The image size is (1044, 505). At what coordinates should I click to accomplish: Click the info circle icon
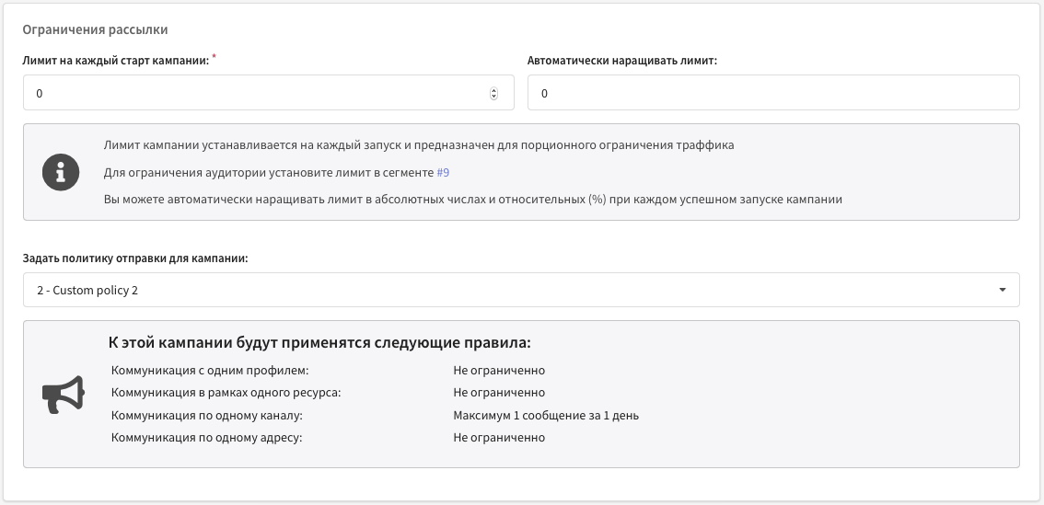61,172
